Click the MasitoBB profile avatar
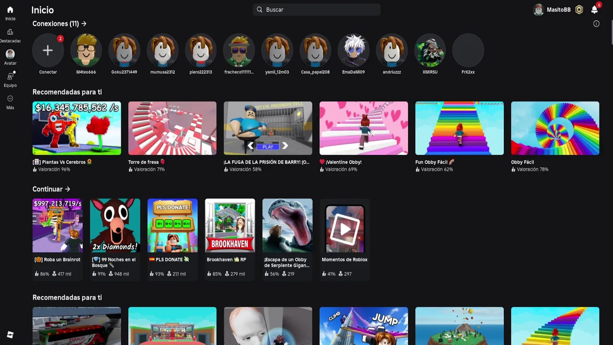The image size is (613, 345). tap(539, 10)
